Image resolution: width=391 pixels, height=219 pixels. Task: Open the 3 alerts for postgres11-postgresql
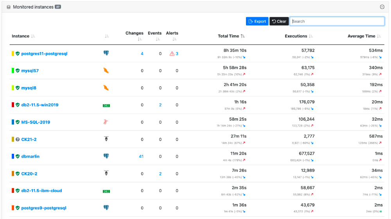click(x=177, y=54)
